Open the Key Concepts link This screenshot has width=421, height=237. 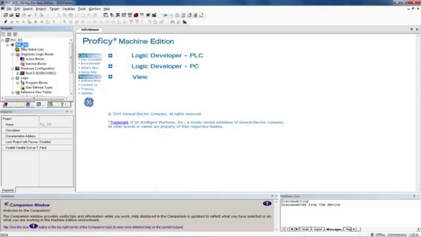[91, 60]
